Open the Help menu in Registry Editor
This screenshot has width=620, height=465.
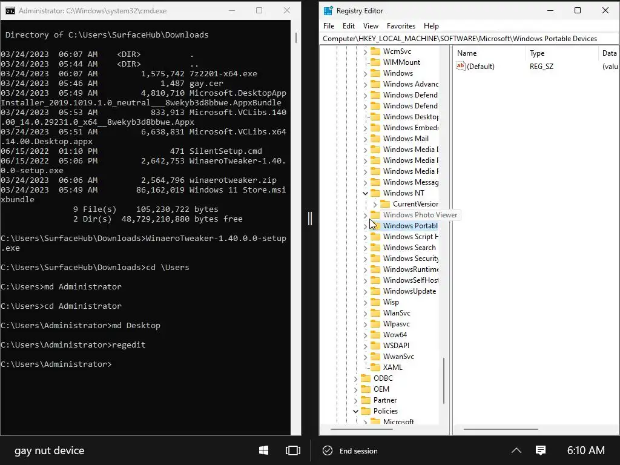431,25
